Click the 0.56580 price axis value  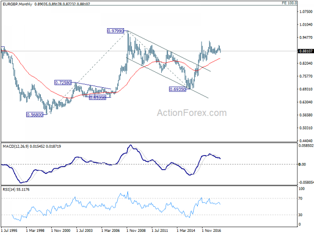(x=306, y=115)
